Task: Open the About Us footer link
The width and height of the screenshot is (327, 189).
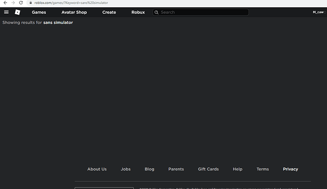Action: pos(97,169)
